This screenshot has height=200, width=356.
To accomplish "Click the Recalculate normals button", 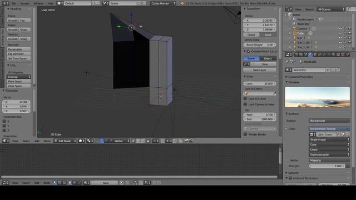I will (x=18, y=49).
